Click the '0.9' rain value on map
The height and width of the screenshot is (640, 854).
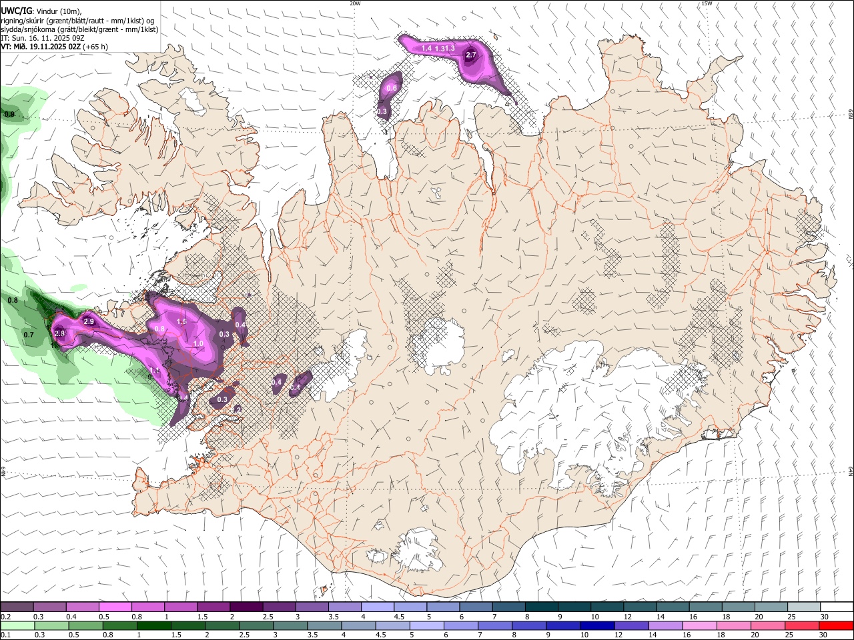click(9, 115)
